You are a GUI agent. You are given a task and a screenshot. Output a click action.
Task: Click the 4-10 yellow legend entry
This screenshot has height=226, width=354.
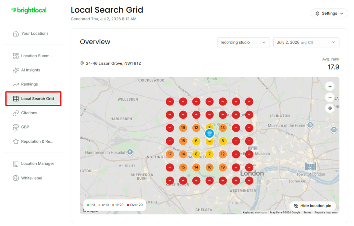click(x=103, y=205)
